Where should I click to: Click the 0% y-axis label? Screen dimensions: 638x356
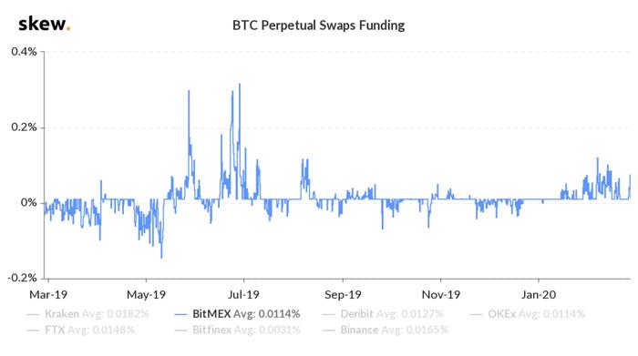tap(28, 202)
